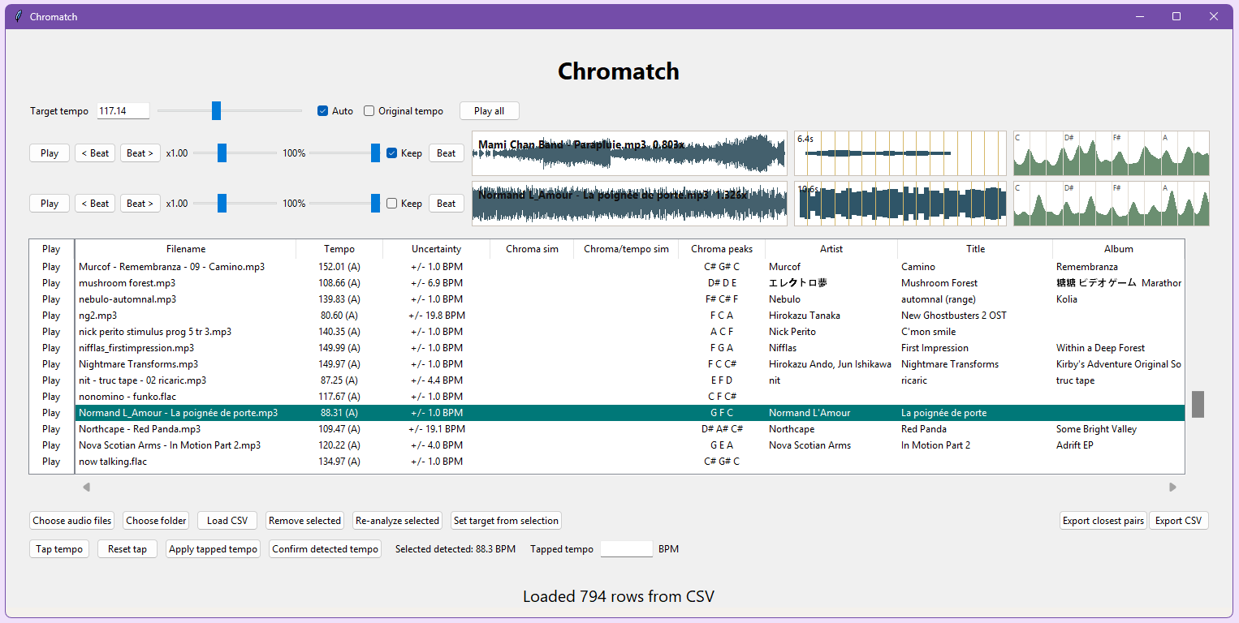
Task: Play the Mami Chan Band Parapluie track
Action: [50, 153]
